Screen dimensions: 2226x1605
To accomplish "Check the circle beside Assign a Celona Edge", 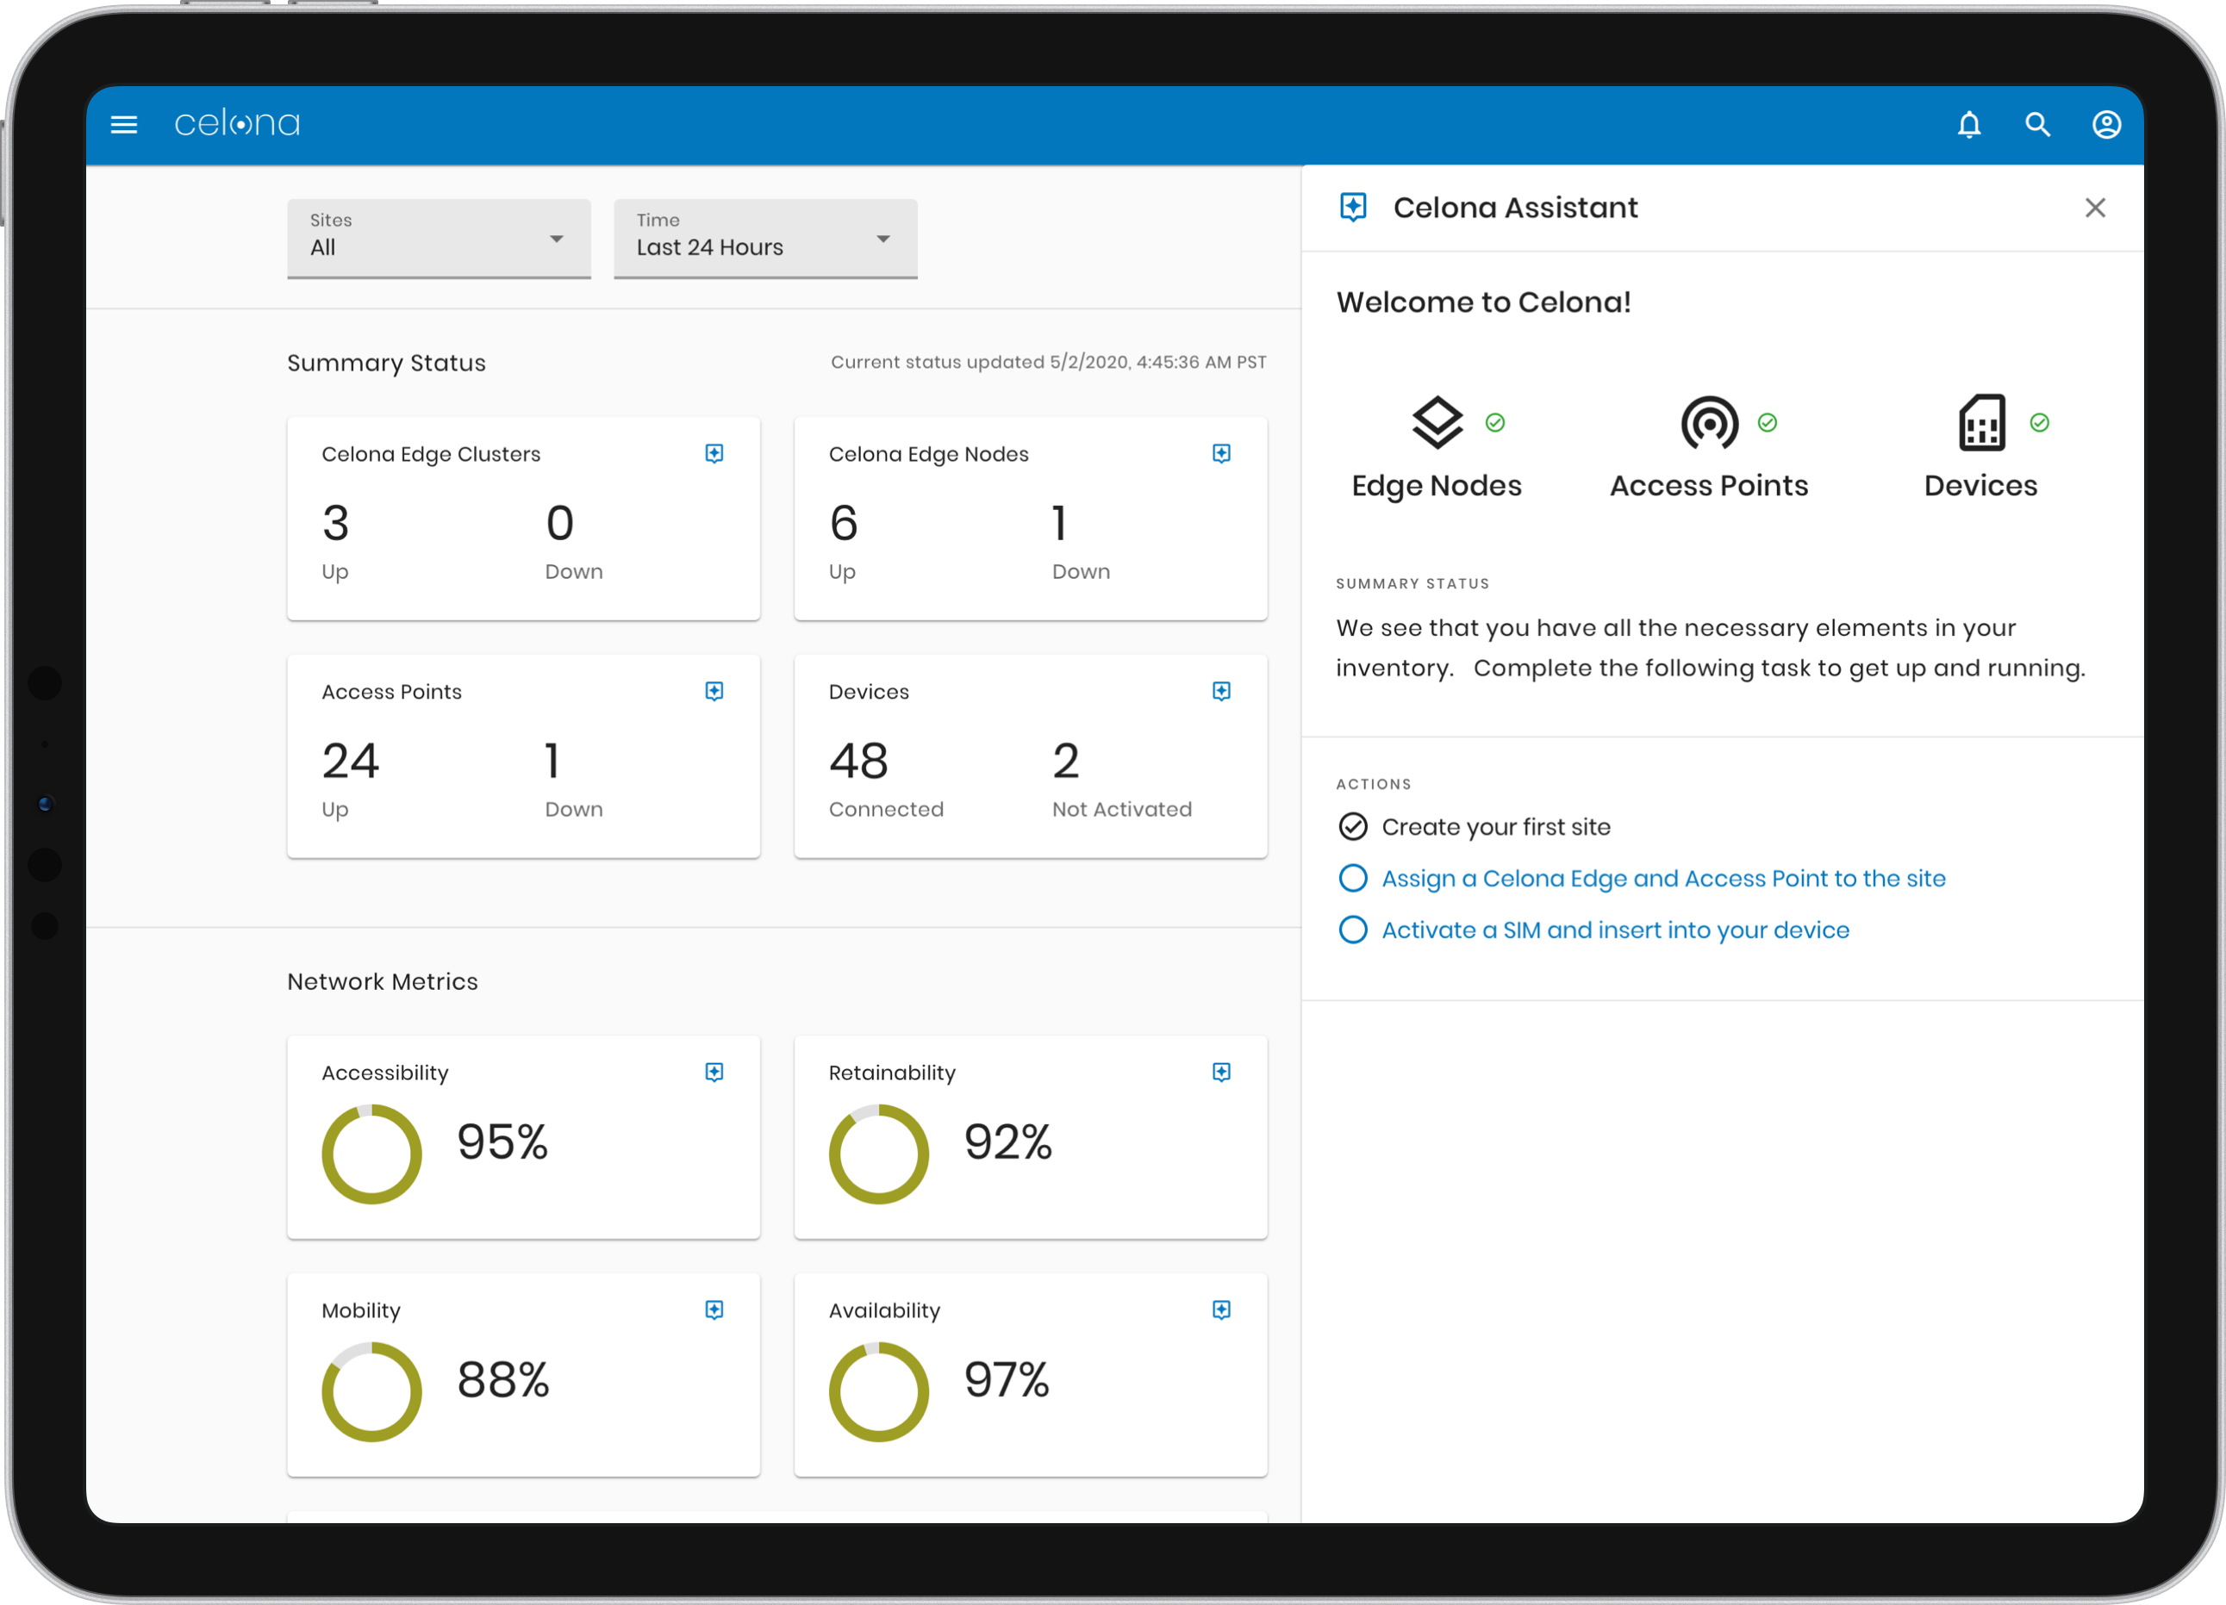I will point(1352,878).
